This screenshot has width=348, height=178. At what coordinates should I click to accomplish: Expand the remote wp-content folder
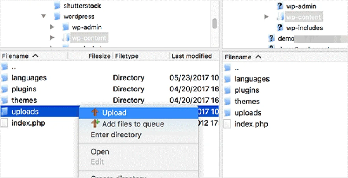pyautogui.click(x=267, y=17)
